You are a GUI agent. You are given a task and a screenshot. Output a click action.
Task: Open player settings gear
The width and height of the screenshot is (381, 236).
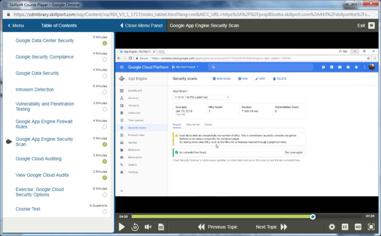click(332, 227)
